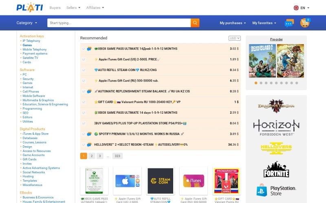Screen dimensions: 326x203
Task: Click the Pre-order link
Action: [276, 39]
